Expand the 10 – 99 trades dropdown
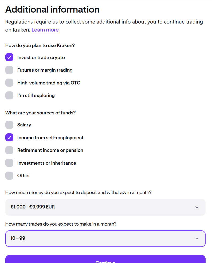This screenshot has width=212, height=263. pos(105,238)
